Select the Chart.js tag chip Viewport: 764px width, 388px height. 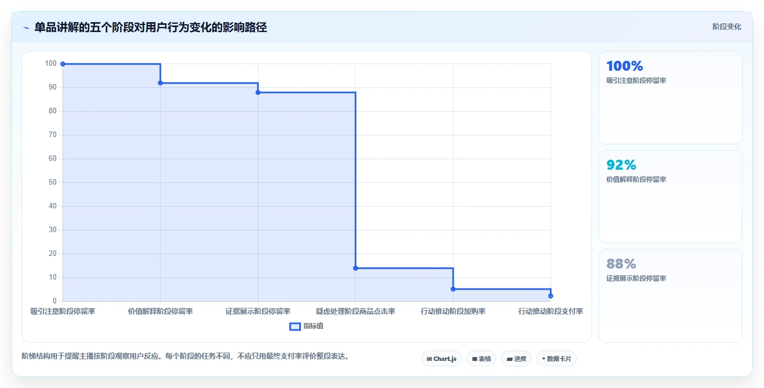click(x=441, y=359)
